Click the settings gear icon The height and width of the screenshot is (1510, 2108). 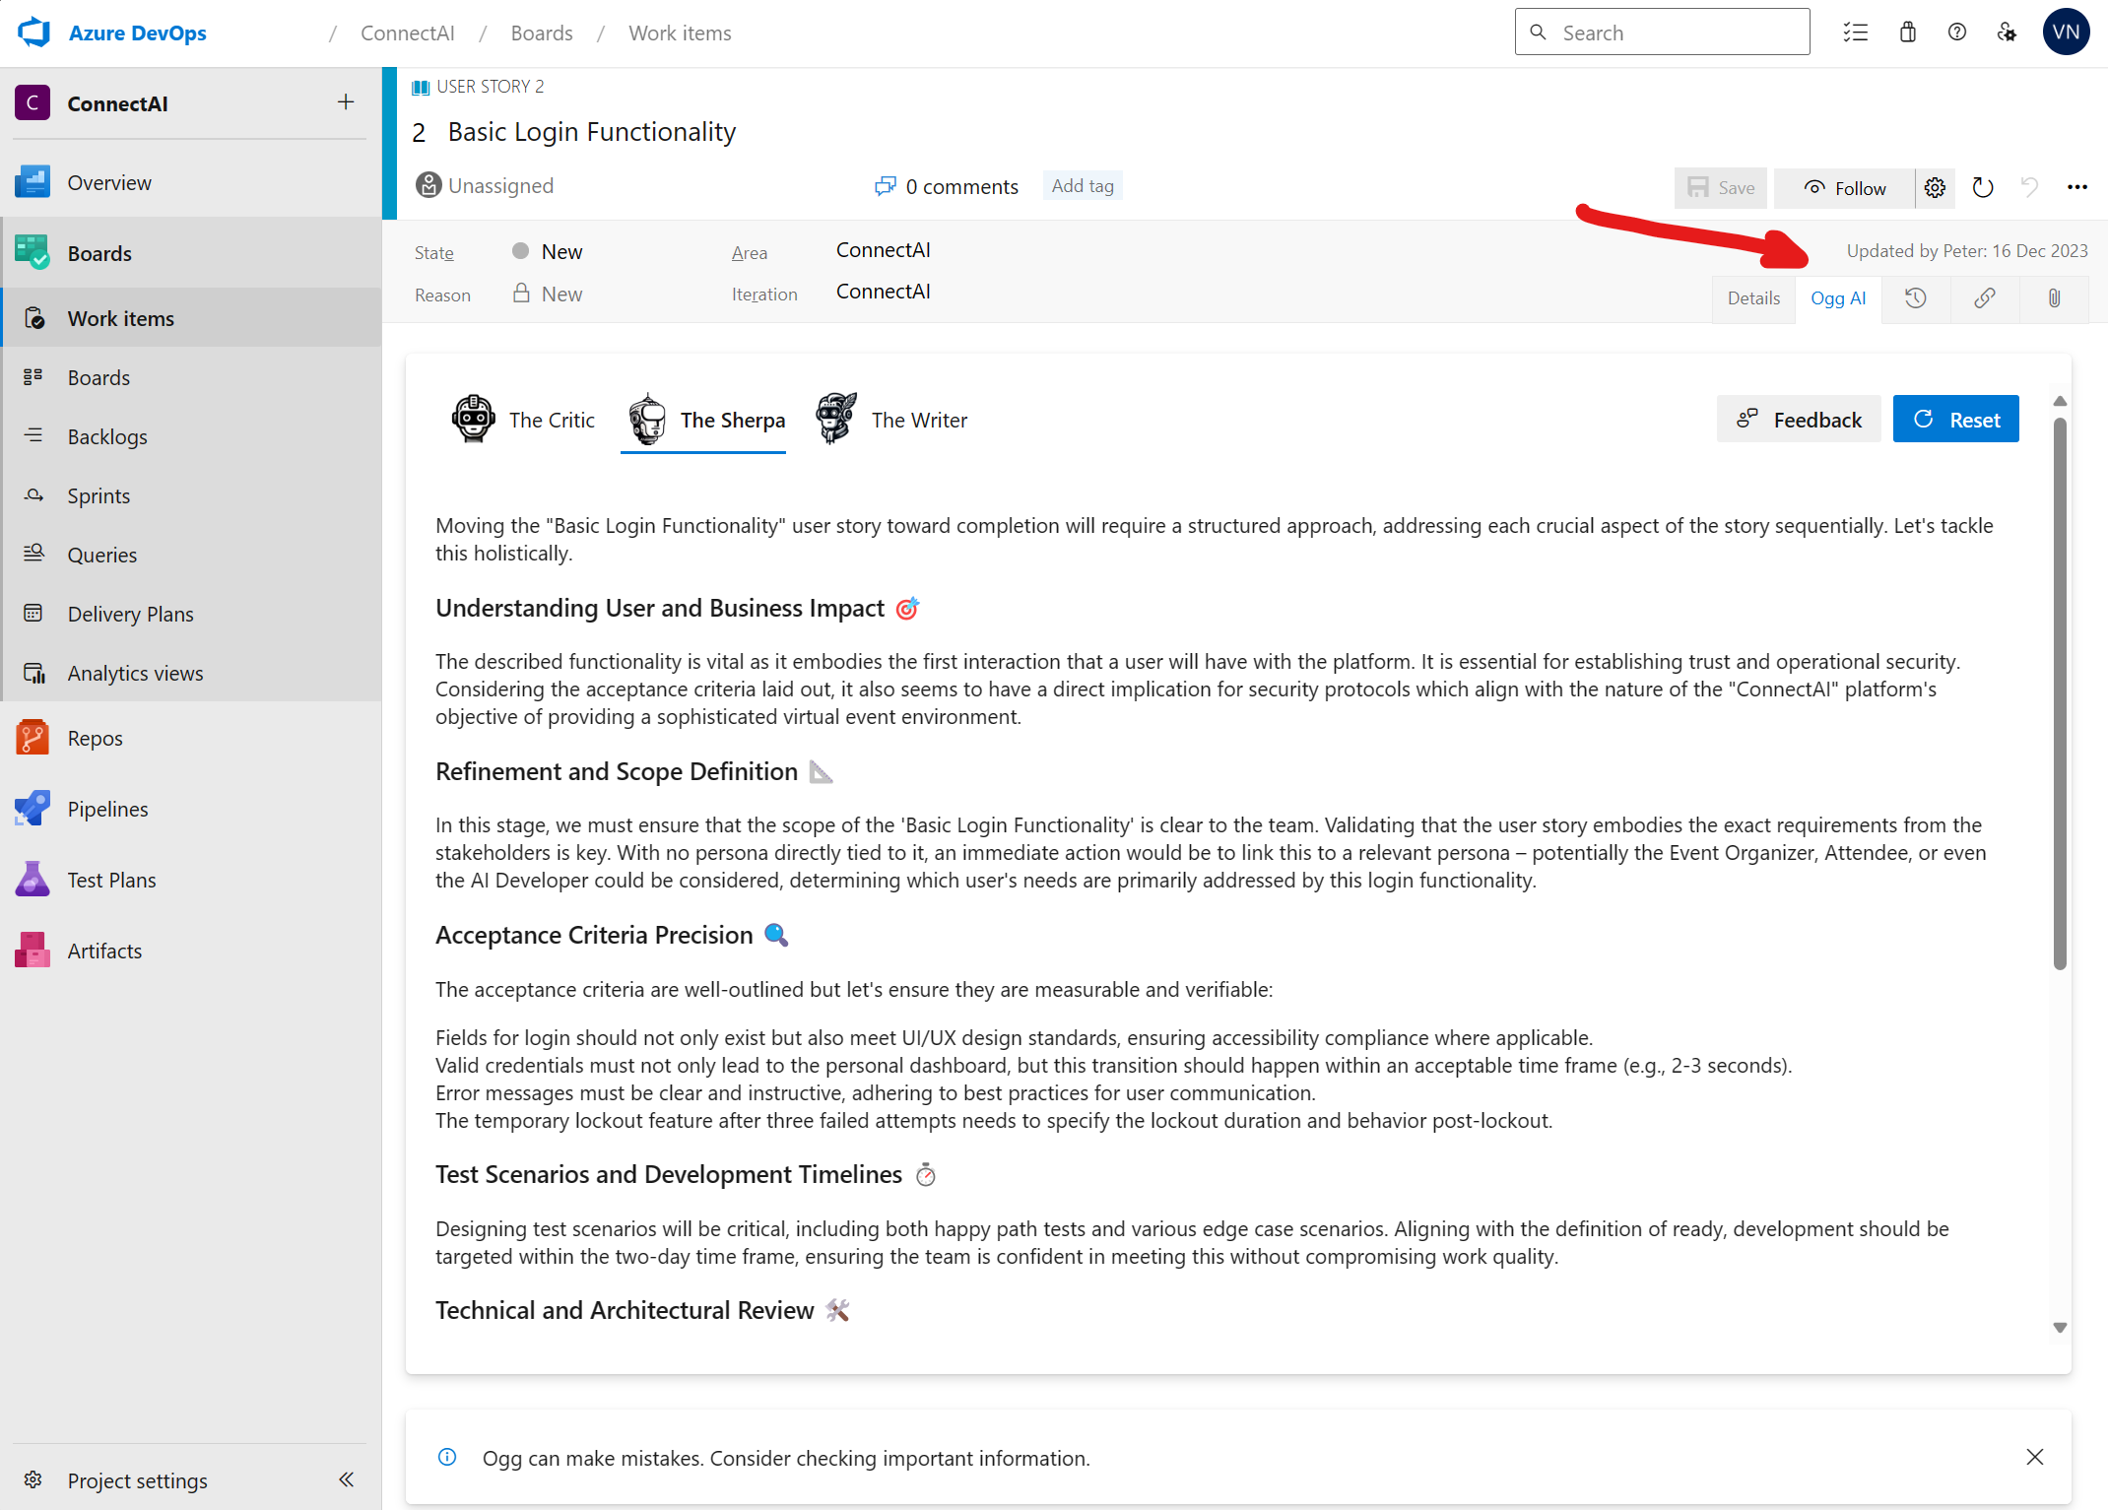tap(1935, 184)
